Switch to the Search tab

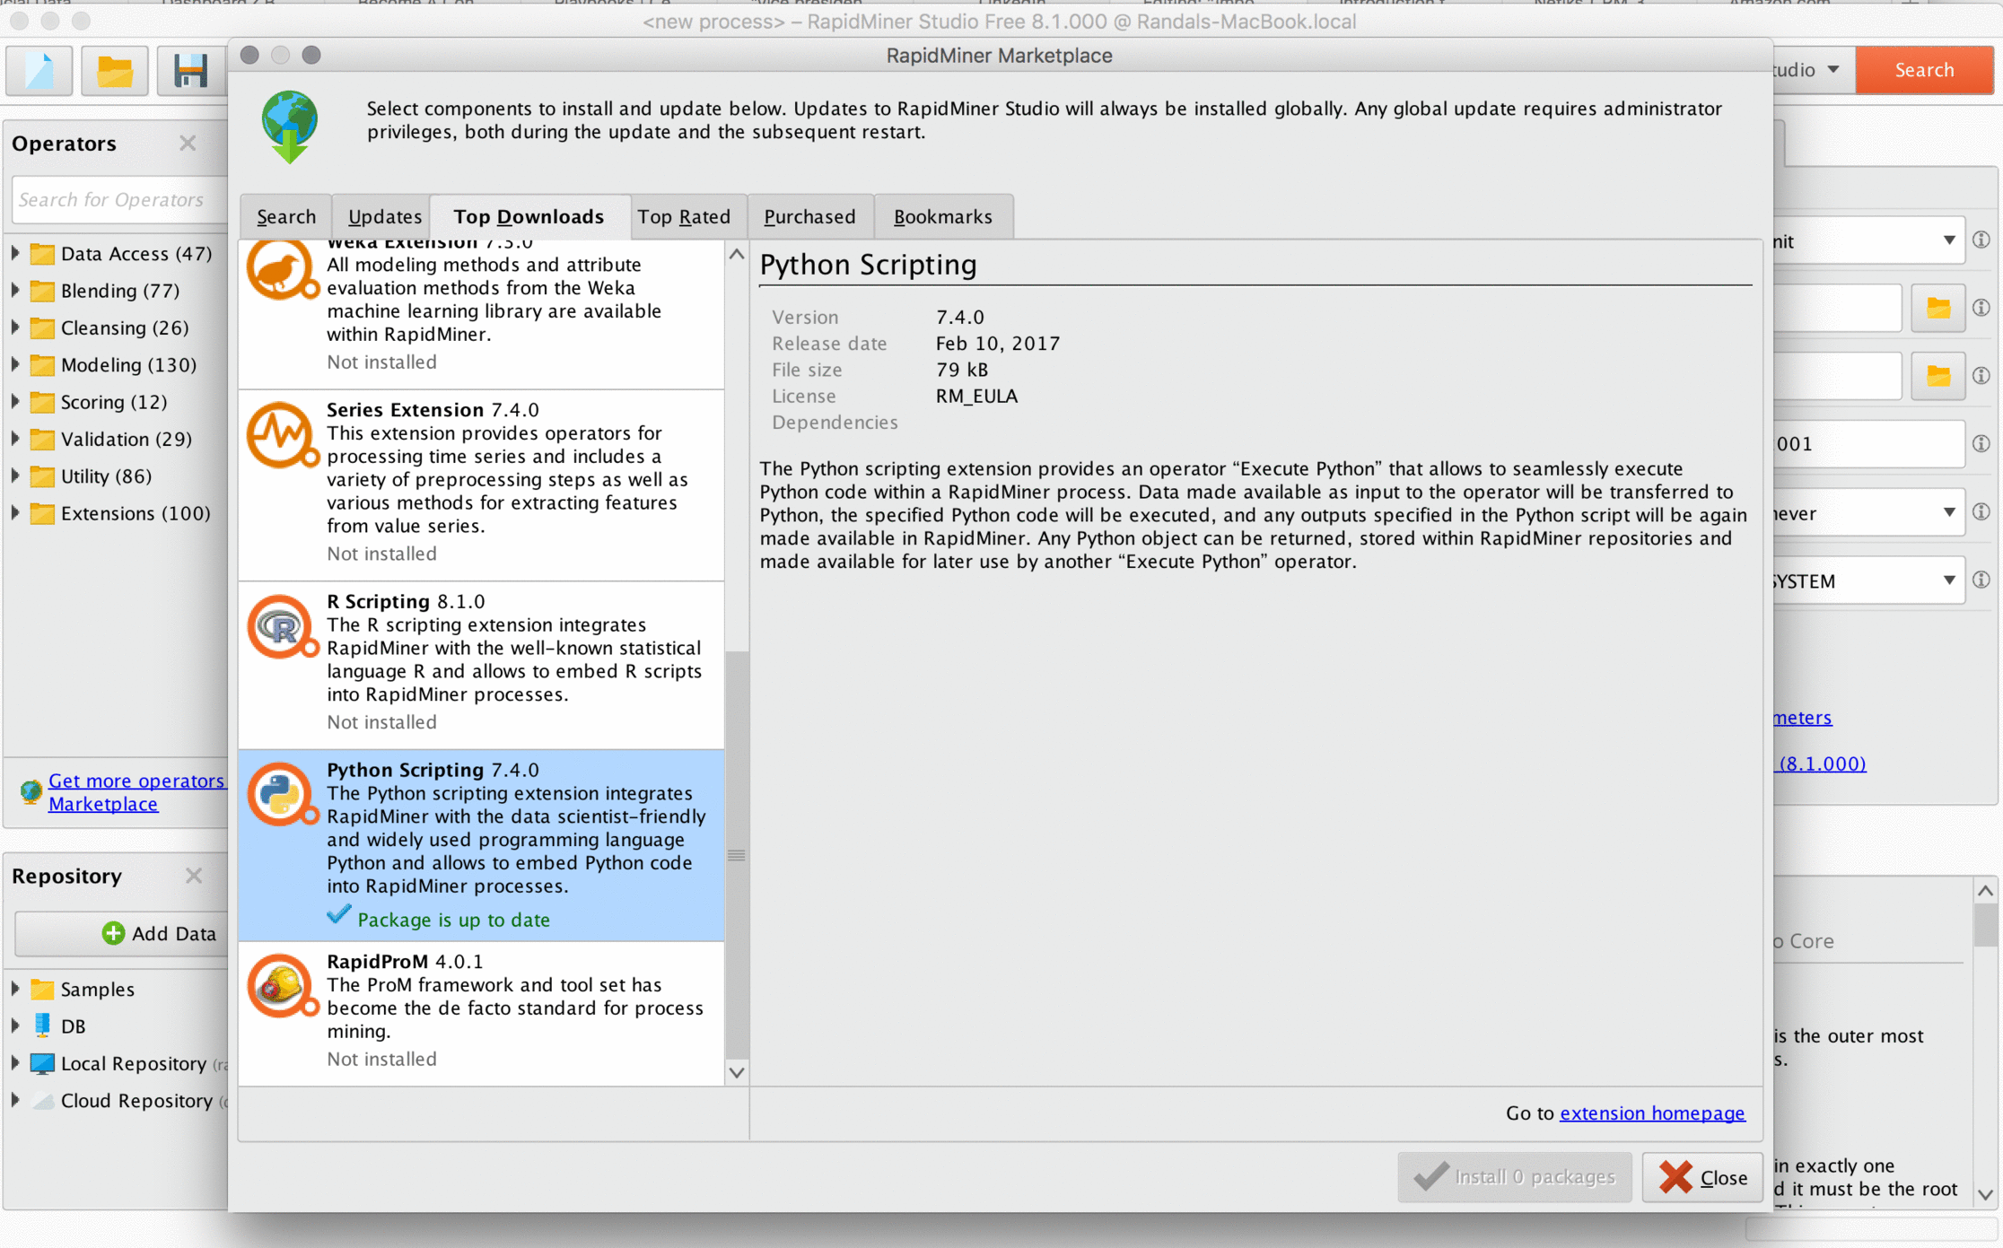286,217
